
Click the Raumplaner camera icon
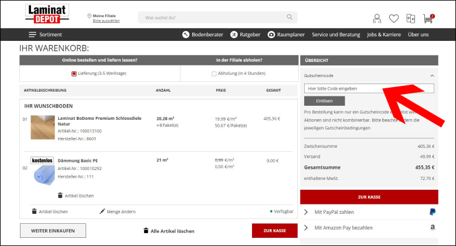coord(271,34)
